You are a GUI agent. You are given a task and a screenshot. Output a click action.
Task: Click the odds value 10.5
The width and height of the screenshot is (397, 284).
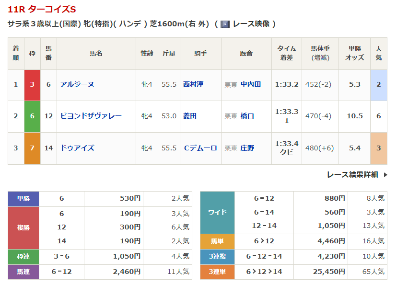pos(354,116)
